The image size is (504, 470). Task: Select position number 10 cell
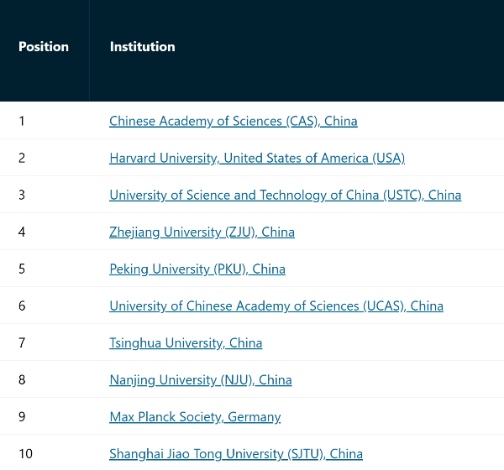(45, 453)
